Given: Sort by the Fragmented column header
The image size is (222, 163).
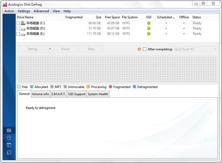Looking at the screenshot, I should 73,17.
